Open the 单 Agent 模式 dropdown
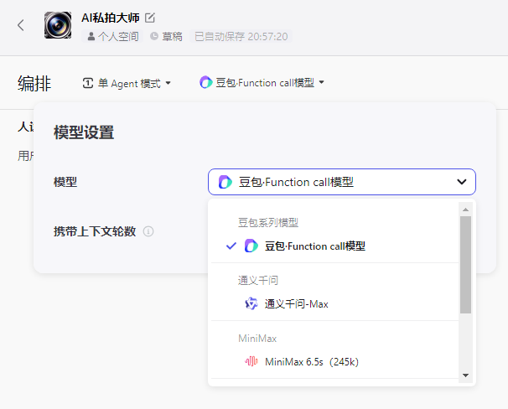The width and height of the screenshot is (508, 409). tap(127, 83)
